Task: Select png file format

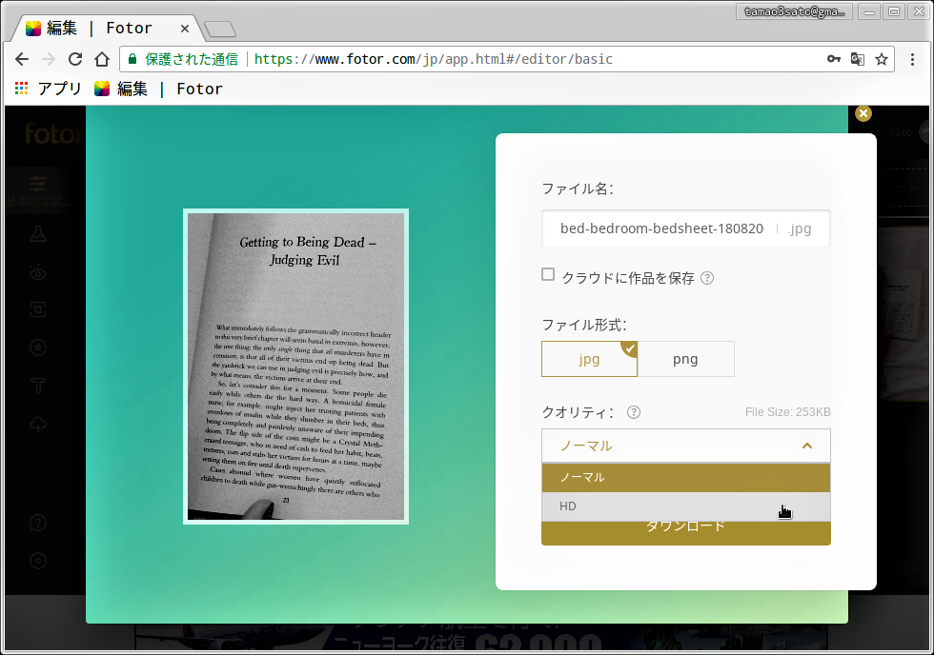Action: 685,359
